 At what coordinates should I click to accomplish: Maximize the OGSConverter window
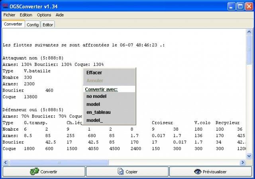pos(240,6)
